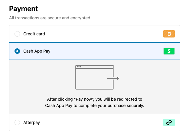
Task: Click the "Credit card" option label
Action: (x=34, y=34)
